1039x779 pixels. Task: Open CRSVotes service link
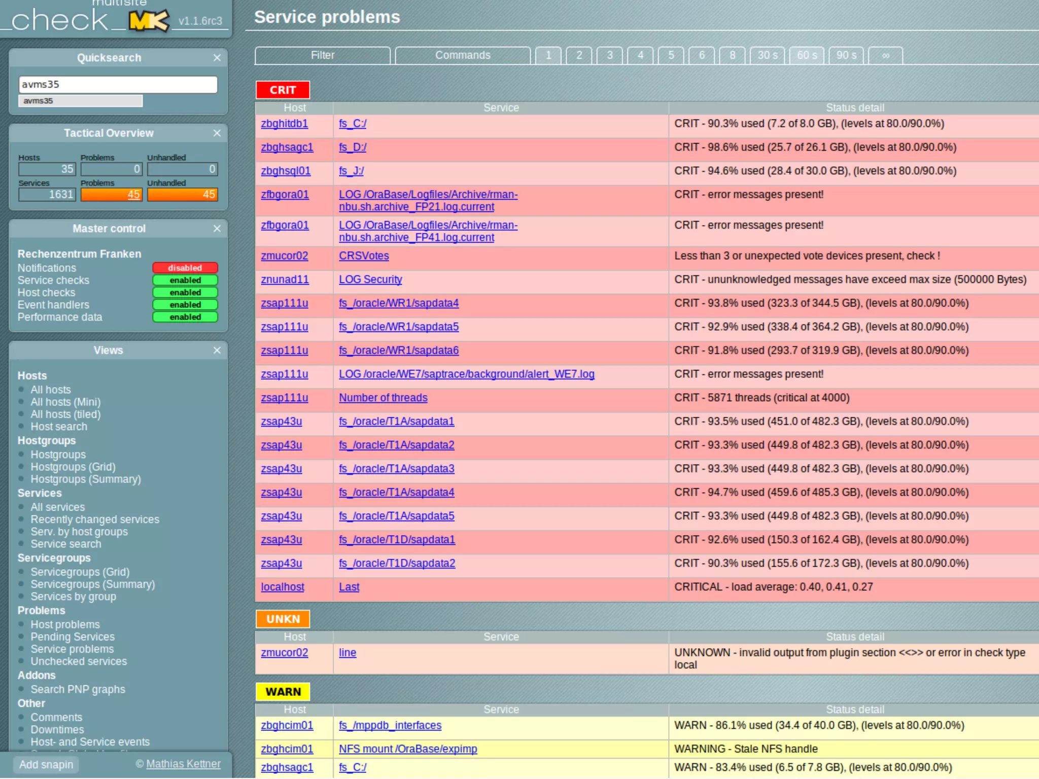364,256
